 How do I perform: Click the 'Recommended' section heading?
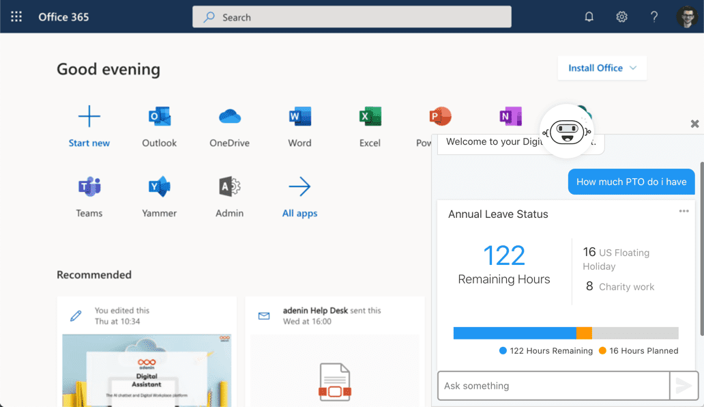click(x=94, y=275)
